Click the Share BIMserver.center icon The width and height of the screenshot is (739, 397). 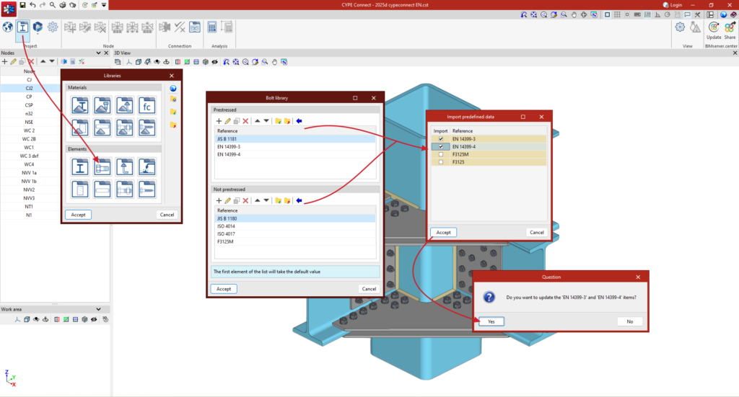[x=730, y=30]
